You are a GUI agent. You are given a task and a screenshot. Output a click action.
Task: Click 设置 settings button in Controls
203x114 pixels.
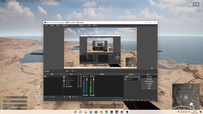pos(149,86)
